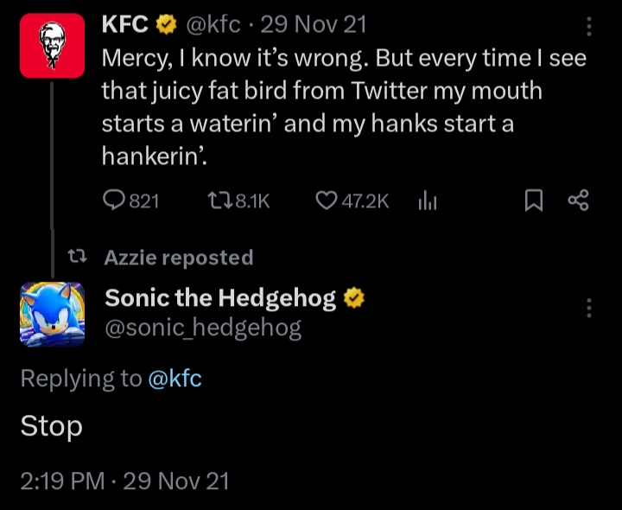622x510 pixels.
Task: Click KFC's gold verified badge
Action: tap(164, 25)
